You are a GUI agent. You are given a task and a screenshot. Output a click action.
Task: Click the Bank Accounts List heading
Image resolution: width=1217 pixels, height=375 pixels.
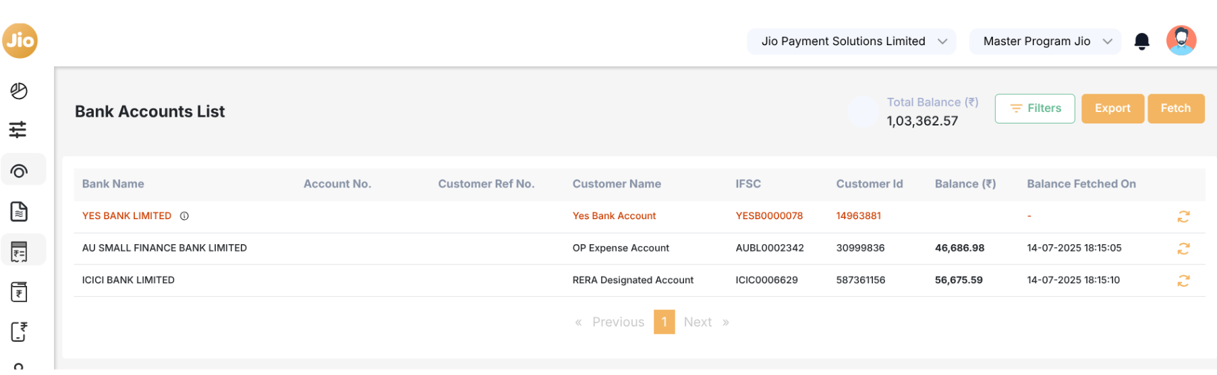[150, 112]
